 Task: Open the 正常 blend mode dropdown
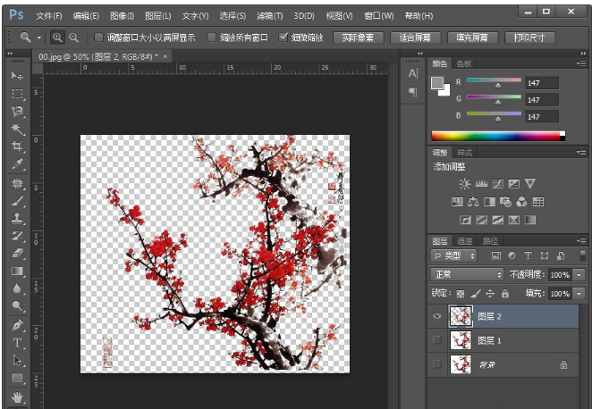467,274
